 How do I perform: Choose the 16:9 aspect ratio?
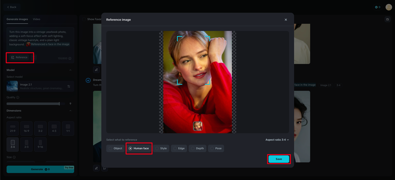click(x=27, y=129)
